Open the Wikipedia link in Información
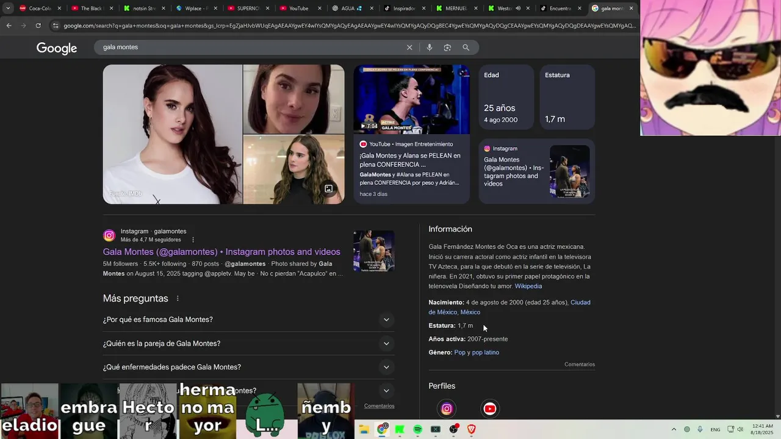Screen dimensions: 781x439 tap(528, 287)
